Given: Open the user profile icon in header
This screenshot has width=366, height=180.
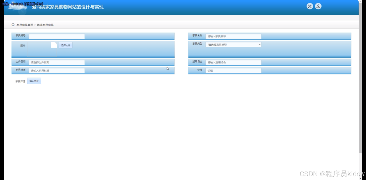Looking at the screenshot, I should coord(318,6).
